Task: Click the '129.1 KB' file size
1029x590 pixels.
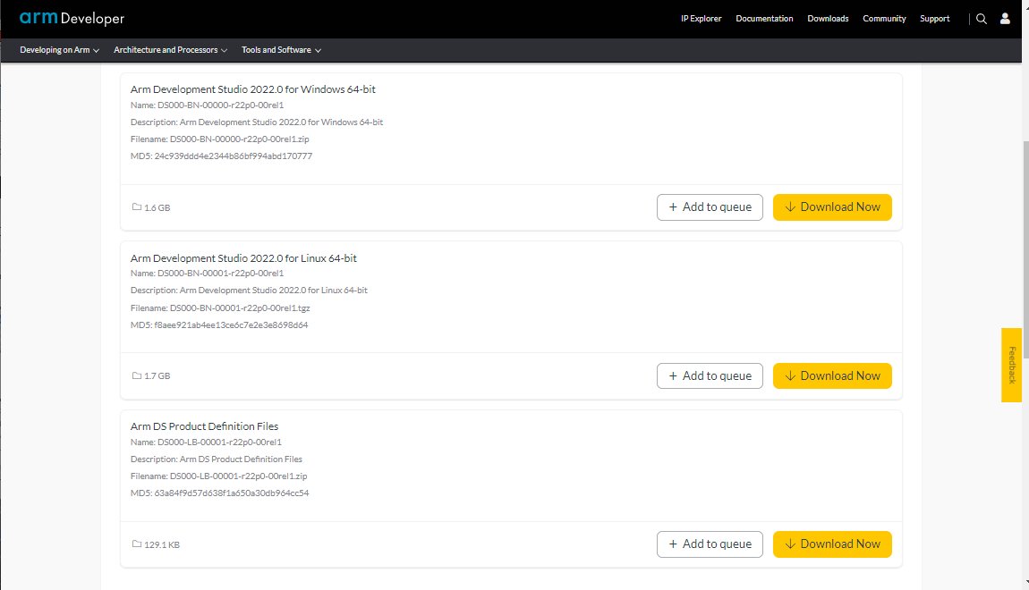Action: point(161,544)
